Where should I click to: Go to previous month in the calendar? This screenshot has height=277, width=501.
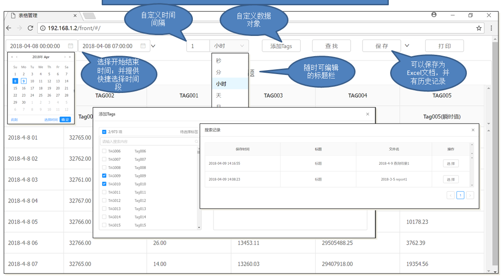coord(17,57)
